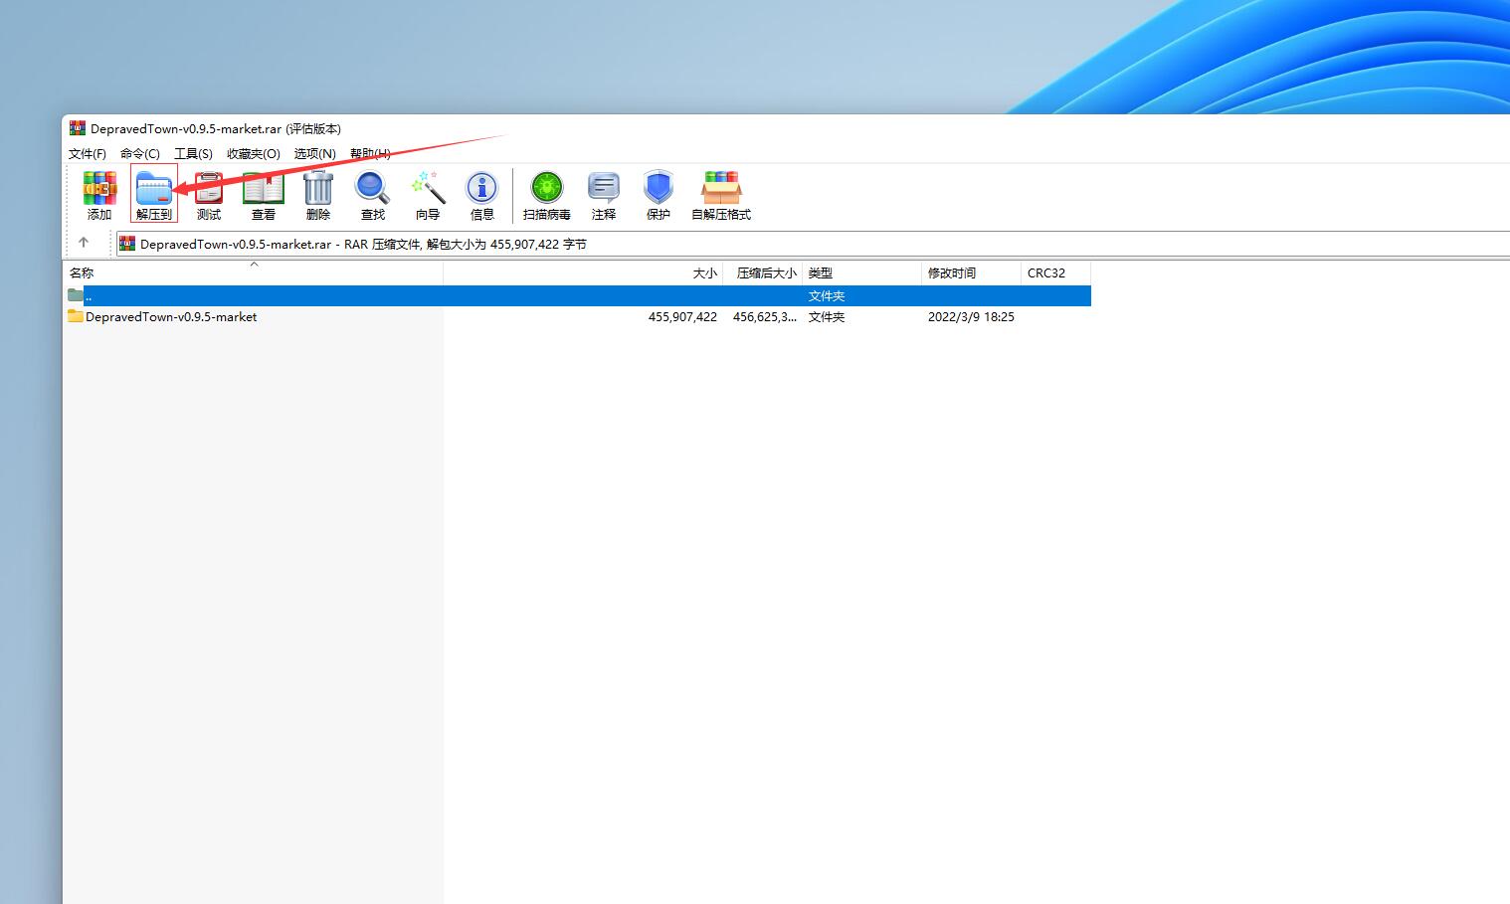Screen dimensions: 1510x904
Task: Click the date 2022/3/9 18:25
Action: tap(971, 317)
